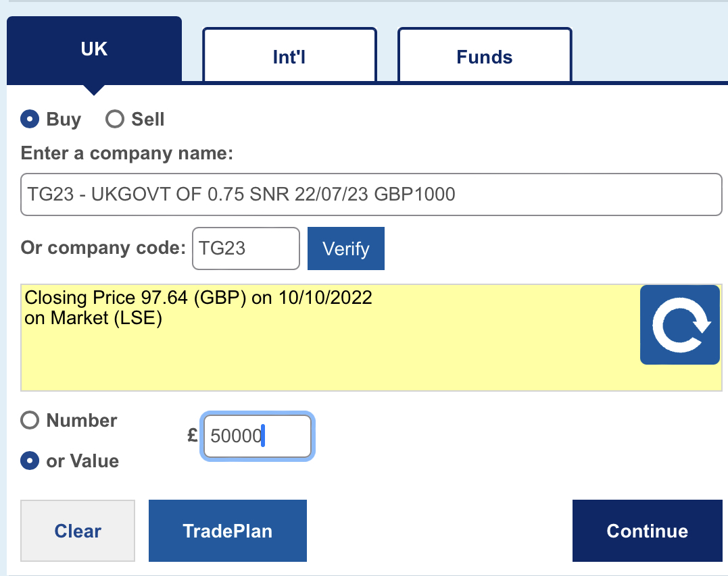The width and height of the screenshot is (728, 576).
Task: Choose the 'or Value' option
Action: (x=30, y=461)
